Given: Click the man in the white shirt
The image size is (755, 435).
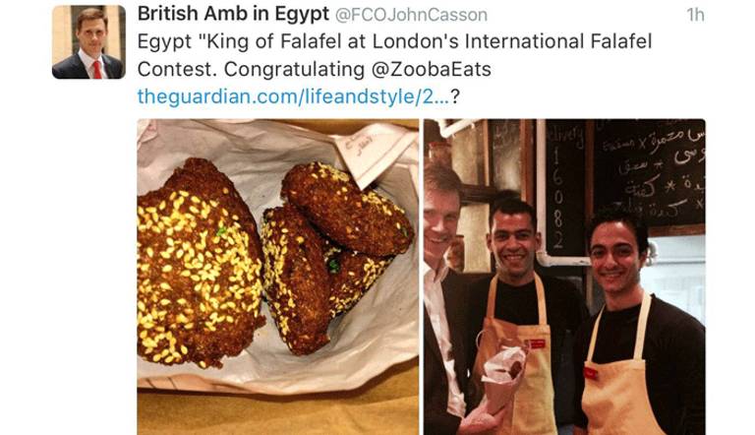Looking at the screenshot, I should click(x=444, y=299).
